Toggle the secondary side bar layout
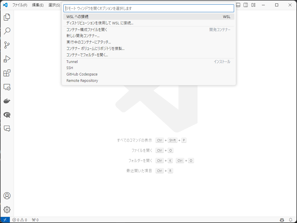 tap(246, 5)
